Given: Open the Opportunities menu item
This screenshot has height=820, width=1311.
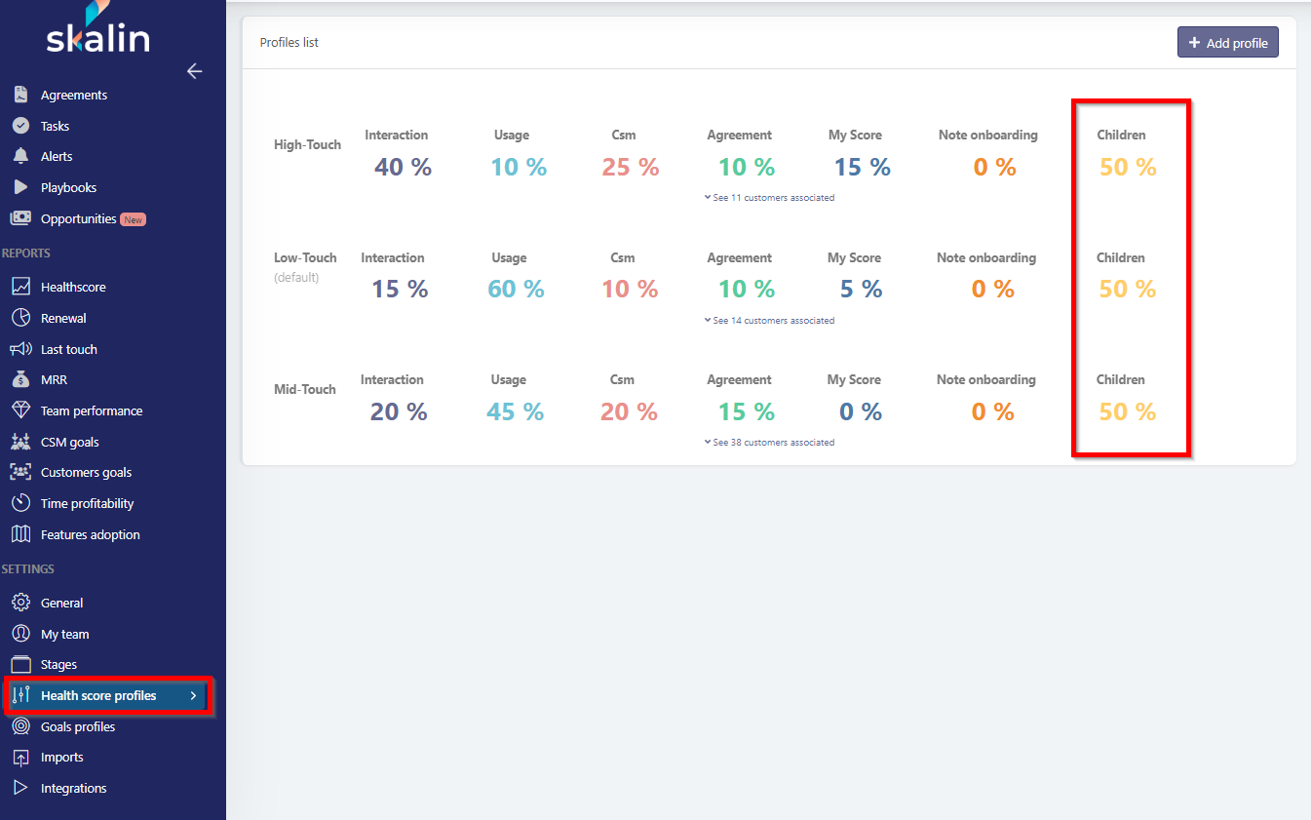Looking at the screenshot, I should point(78,218).
